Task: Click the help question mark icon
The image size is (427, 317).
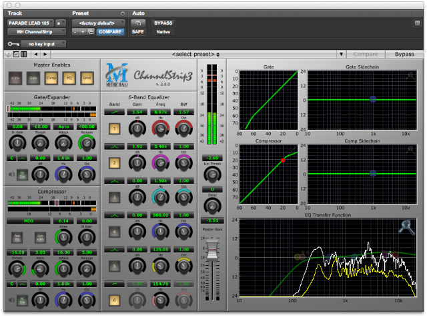Action: click(9, 55)
